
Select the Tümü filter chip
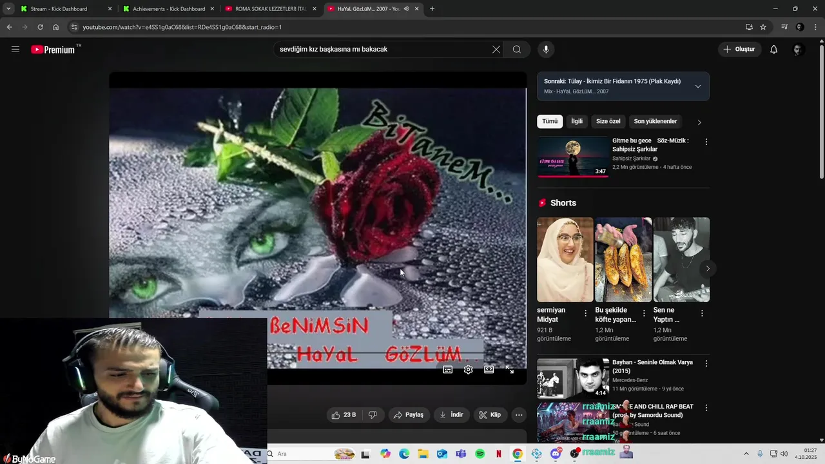550,121
